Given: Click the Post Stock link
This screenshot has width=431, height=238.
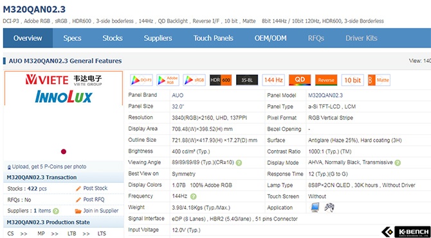Looking at the screenshot, I should tap(95, 189).
